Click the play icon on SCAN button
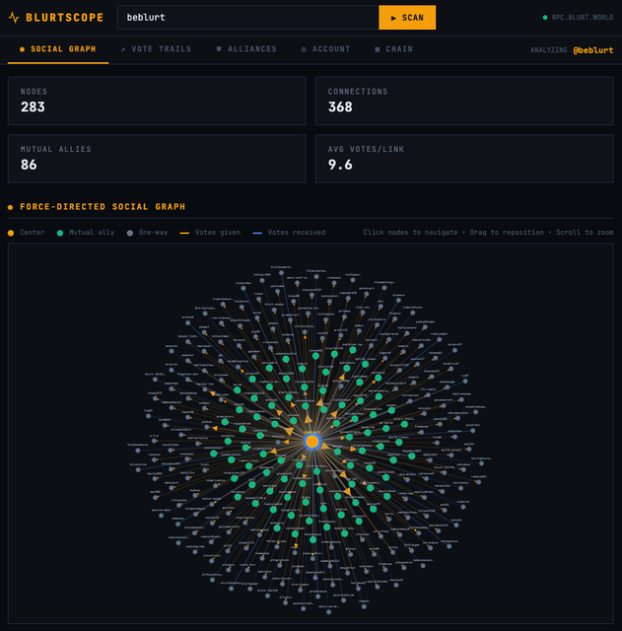 tap(394, 18)
